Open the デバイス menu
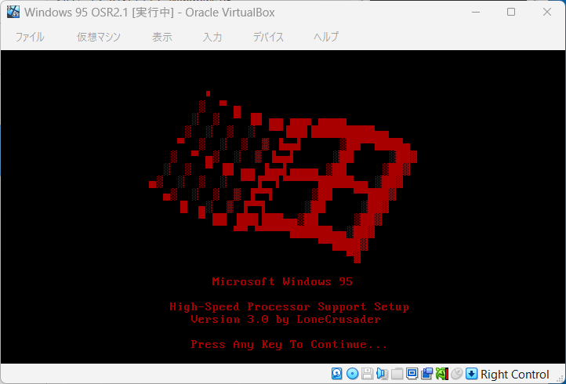Screen dimensions: 566x384 [268, 37]
